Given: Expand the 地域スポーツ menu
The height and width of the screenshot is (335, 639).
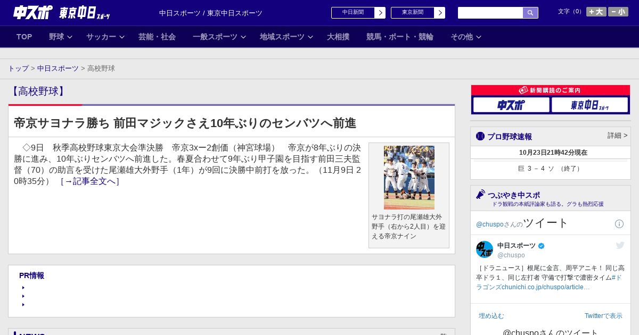Looking at the screenshot, I should tap(286, 37).
